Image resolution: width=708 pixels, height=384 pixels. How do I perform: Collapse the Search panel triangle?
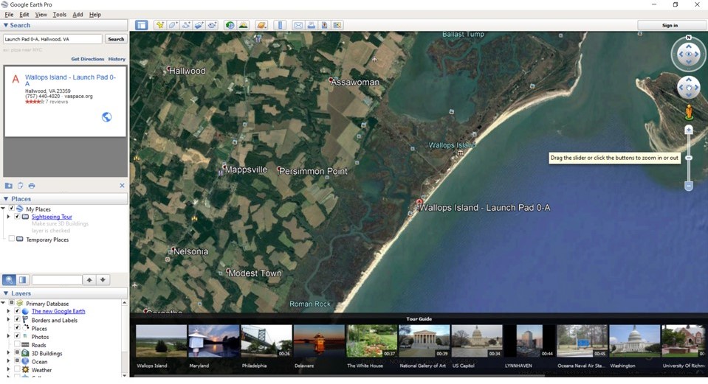[6, 25]
